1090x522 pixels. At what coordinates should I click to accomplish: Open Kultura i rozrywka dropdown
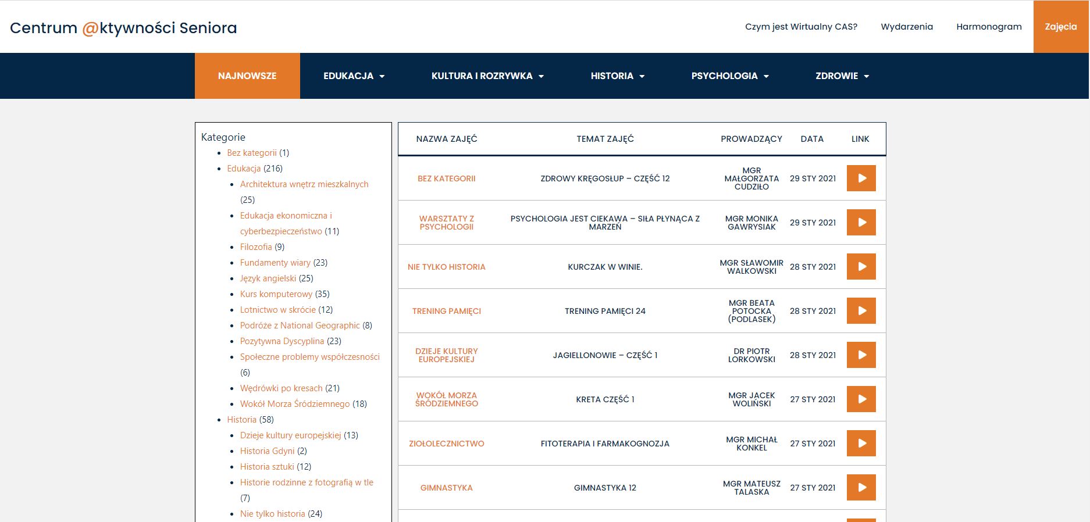(487, 76)
